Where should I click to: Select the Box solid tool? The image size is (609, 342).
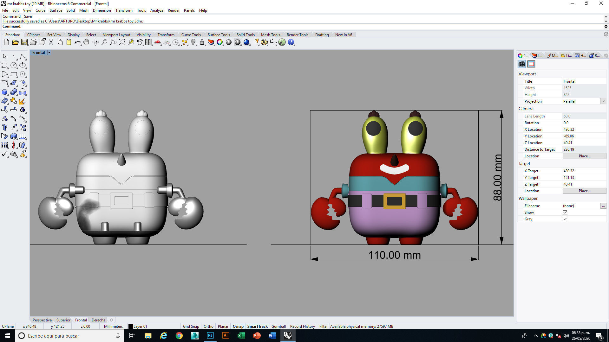coord(4,92)
